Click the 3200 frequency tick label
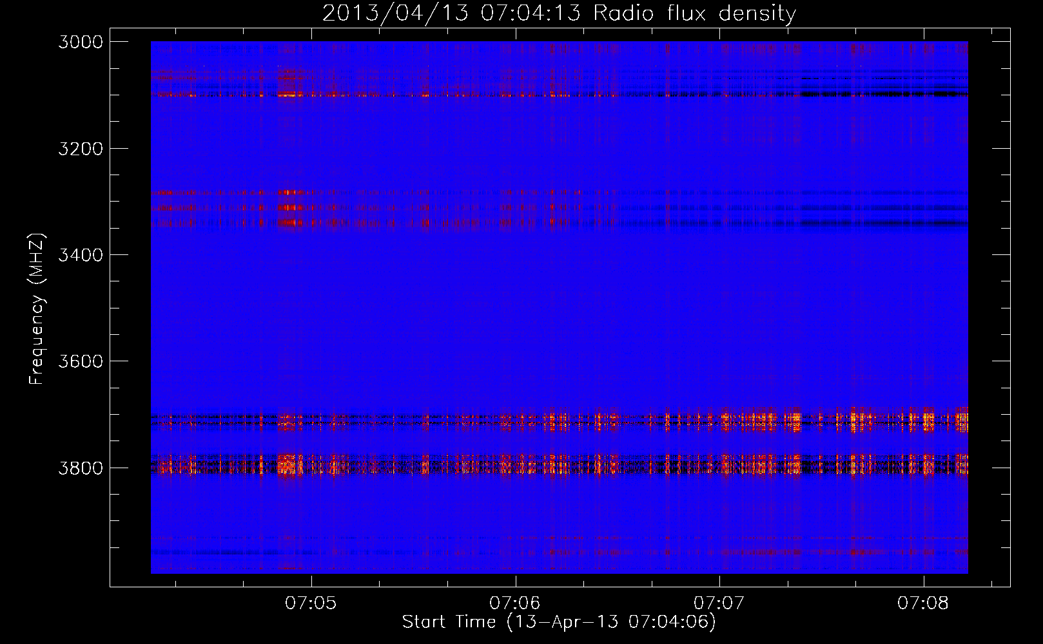This screenshot has height=644, width=1043. click(x=81, y=149)
